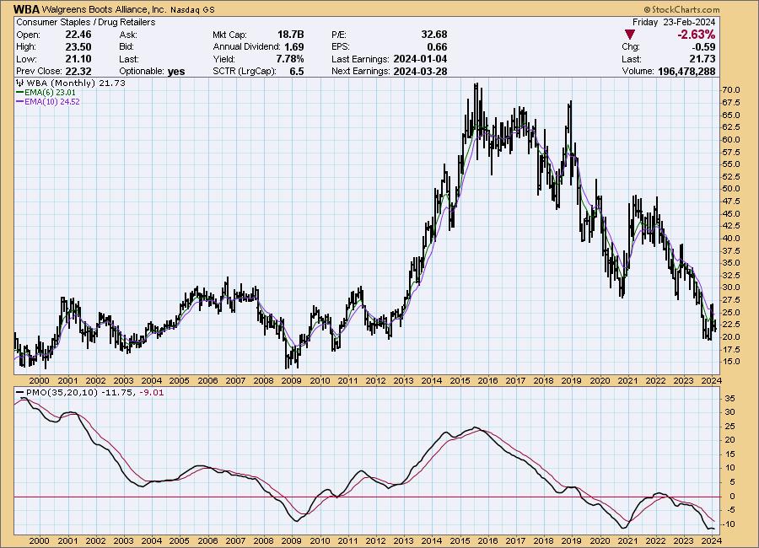Click the red down-triangle change indicator
759x548 pixels.
pos(630,35)
